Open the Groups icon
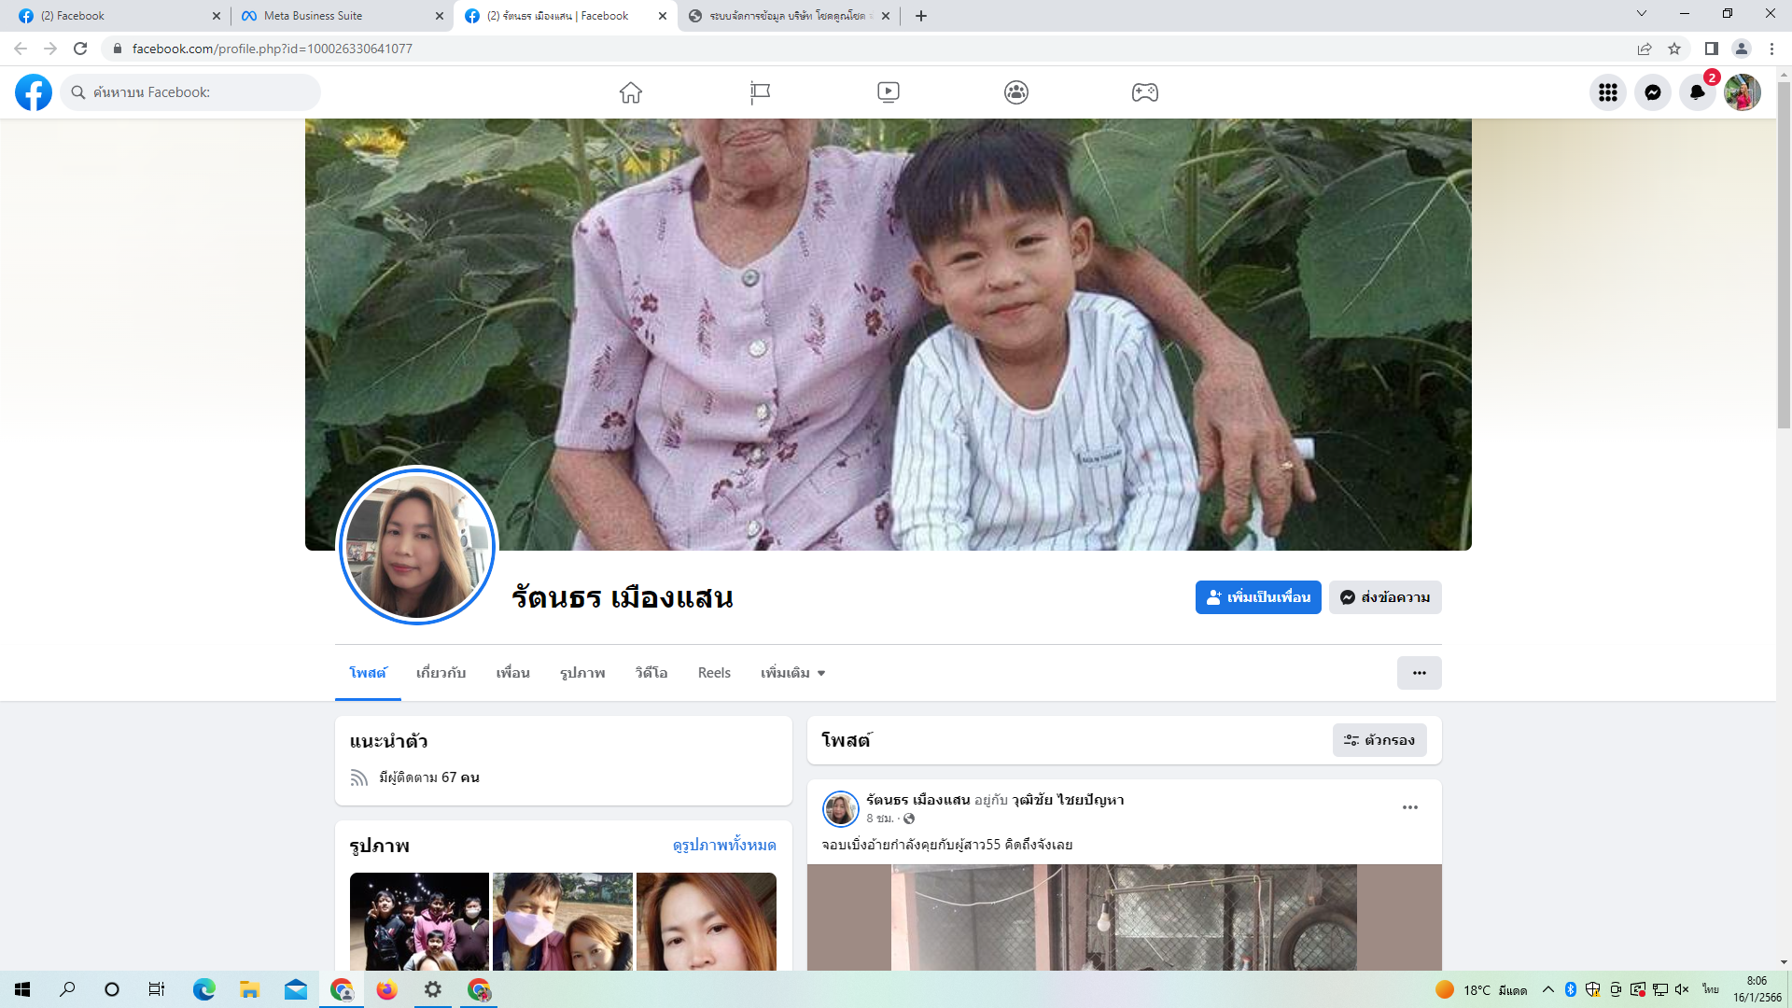The width and height of the screenshot is (1792, 1008). (x=1016, y=92)
